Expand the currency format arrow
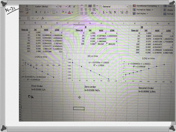This screenshot has width=176, height=132. point(107,12)
